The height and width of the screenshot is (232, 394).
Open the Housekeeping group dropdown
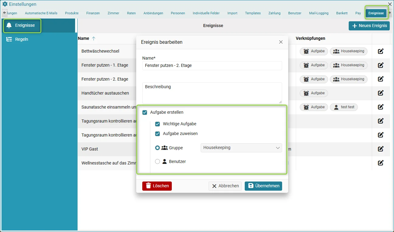click(241, 148)
